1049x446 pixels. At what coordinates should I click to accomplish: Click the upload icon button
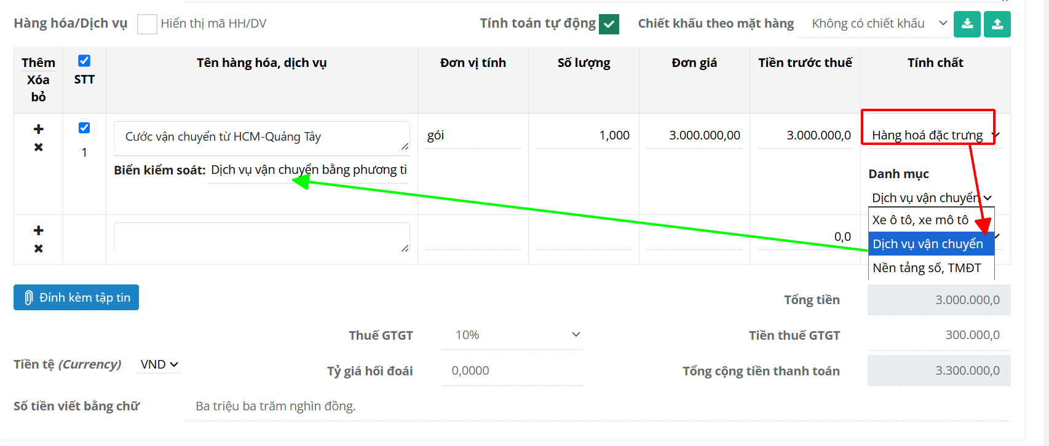point(997,25)
